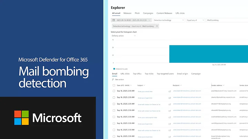The width and height of the screenshot is (248, 139).
Task: Open the Subject column header menu
Action: pyautogui.click(x=141, y=85)
